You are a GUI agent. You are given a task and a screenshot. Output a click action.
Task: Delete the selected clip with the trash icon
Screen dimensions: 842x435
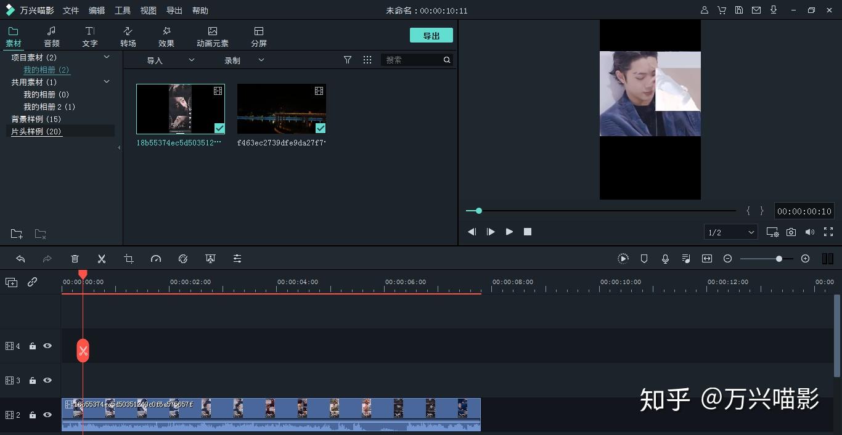pyautogui.click(x=75, y=259)
